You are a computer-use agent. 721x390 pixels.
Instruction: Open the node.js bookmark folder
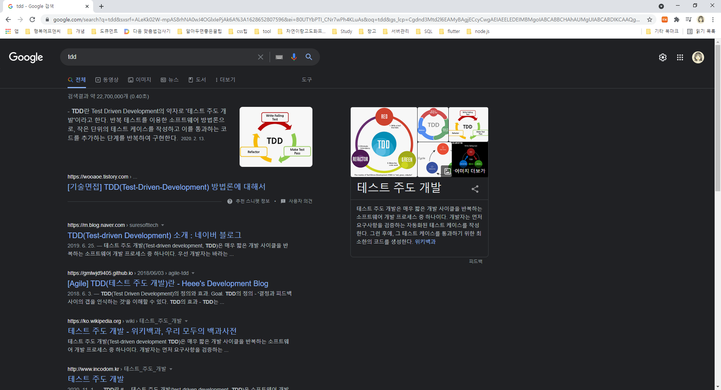[478, 31]
